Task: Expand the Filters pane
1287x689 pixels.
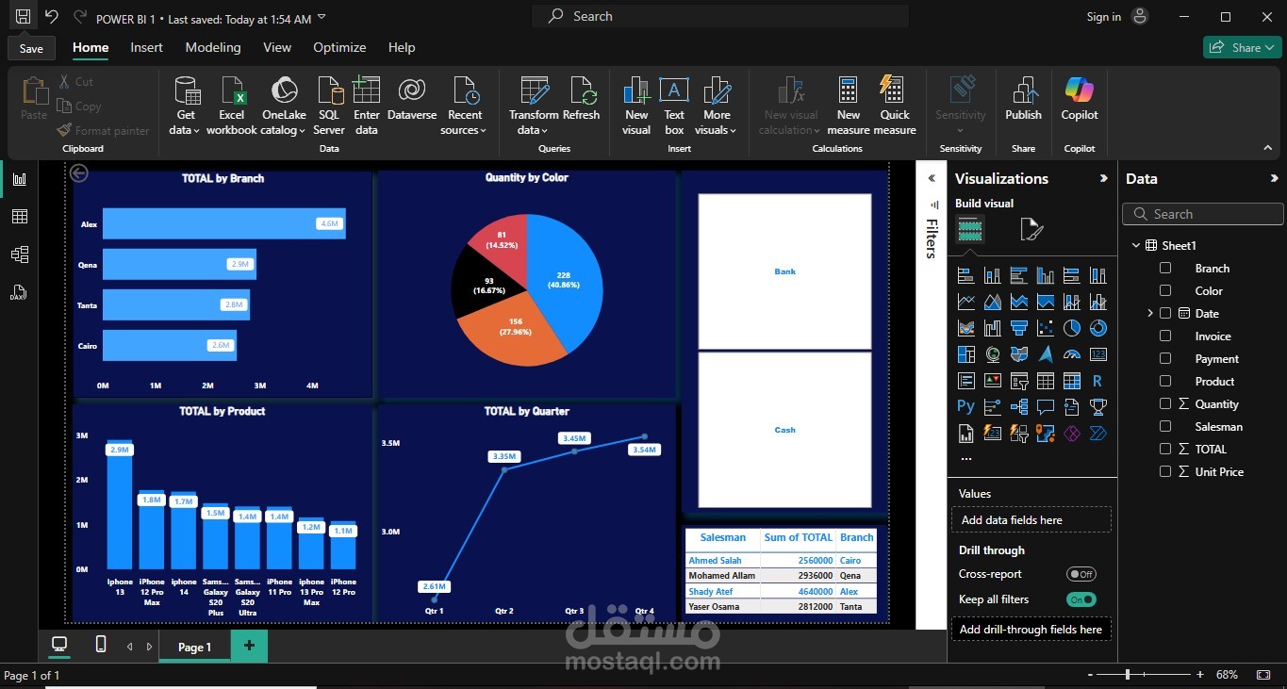Action: 932,178
